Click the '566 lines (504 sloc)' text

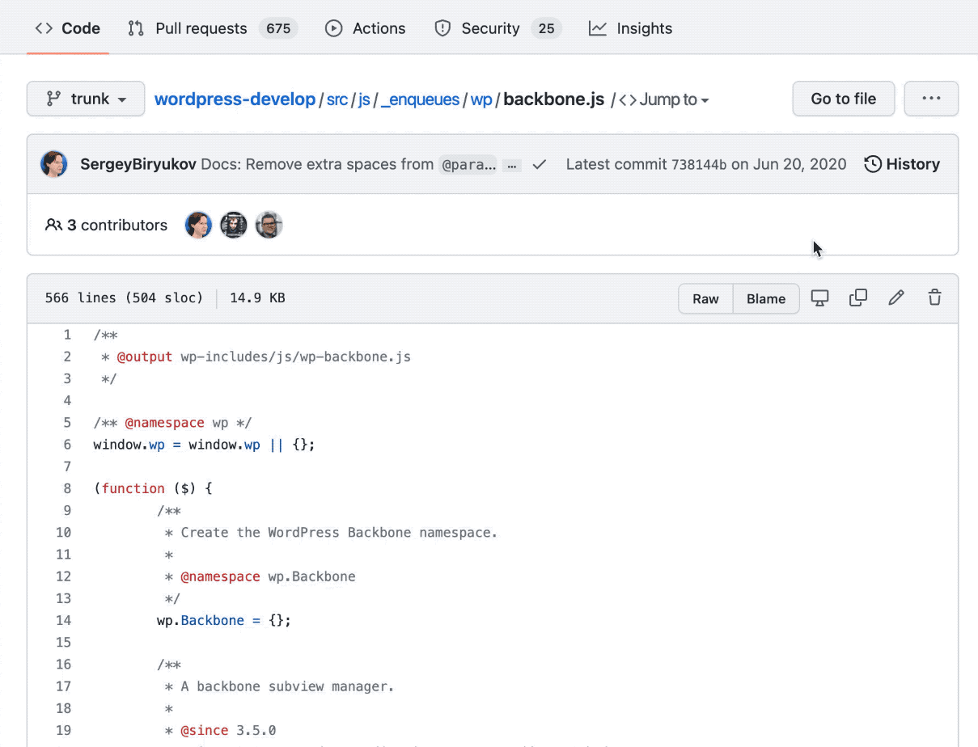pos(124,298)
